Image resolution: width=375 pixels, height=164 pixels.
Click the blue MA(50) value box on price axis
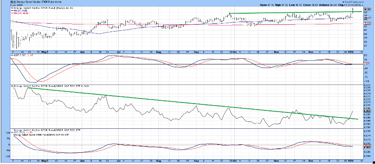pos(367,17)
